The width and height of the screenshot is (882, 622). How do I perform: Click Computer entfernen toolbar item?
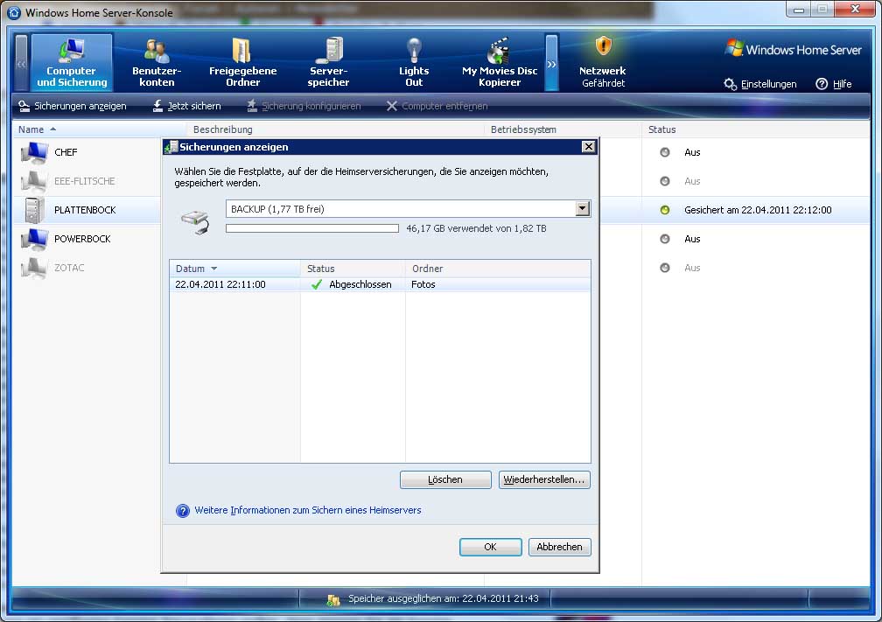point(437,106)
